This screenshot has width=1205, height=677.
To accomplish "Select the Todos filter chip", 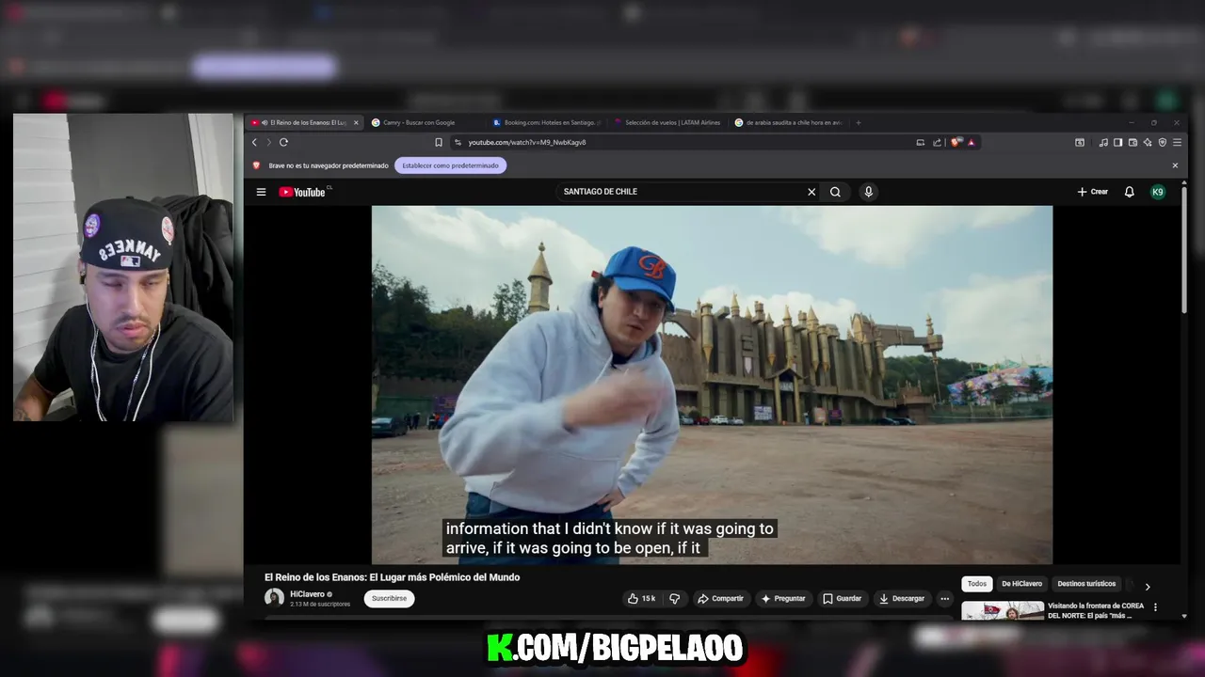I will pos(977,584).
